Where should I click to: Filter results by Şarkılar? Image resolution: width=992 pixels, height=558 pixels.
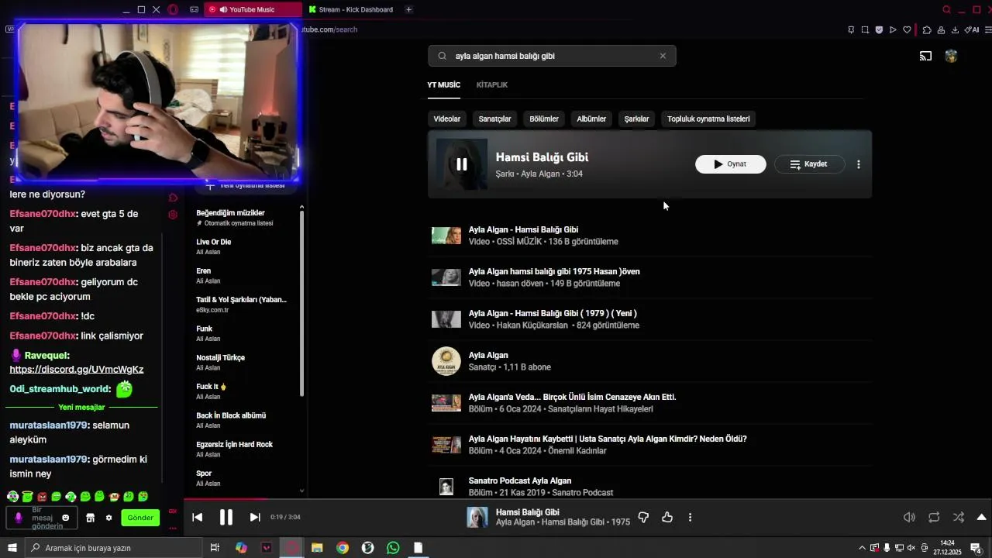[636, 119]
